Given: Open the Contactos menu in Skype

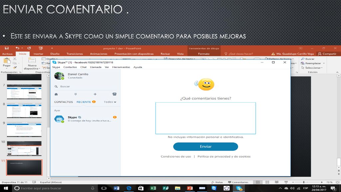Looking at the screenshot, I should pyautogui.click(x=70, y=67).
